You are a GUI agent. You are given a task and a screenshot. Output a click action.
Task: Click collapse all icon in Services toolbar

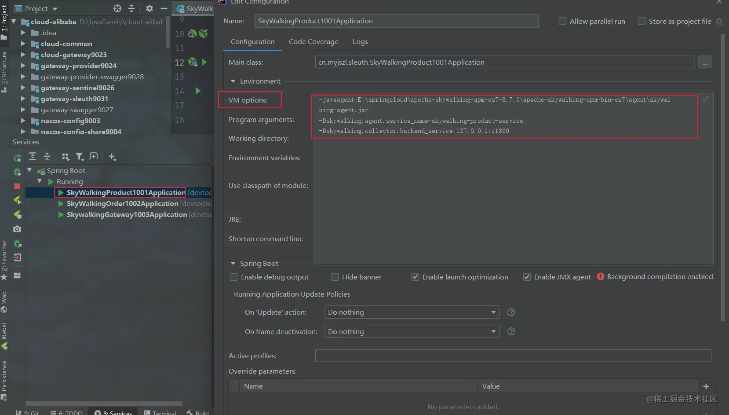pos(47,156)
